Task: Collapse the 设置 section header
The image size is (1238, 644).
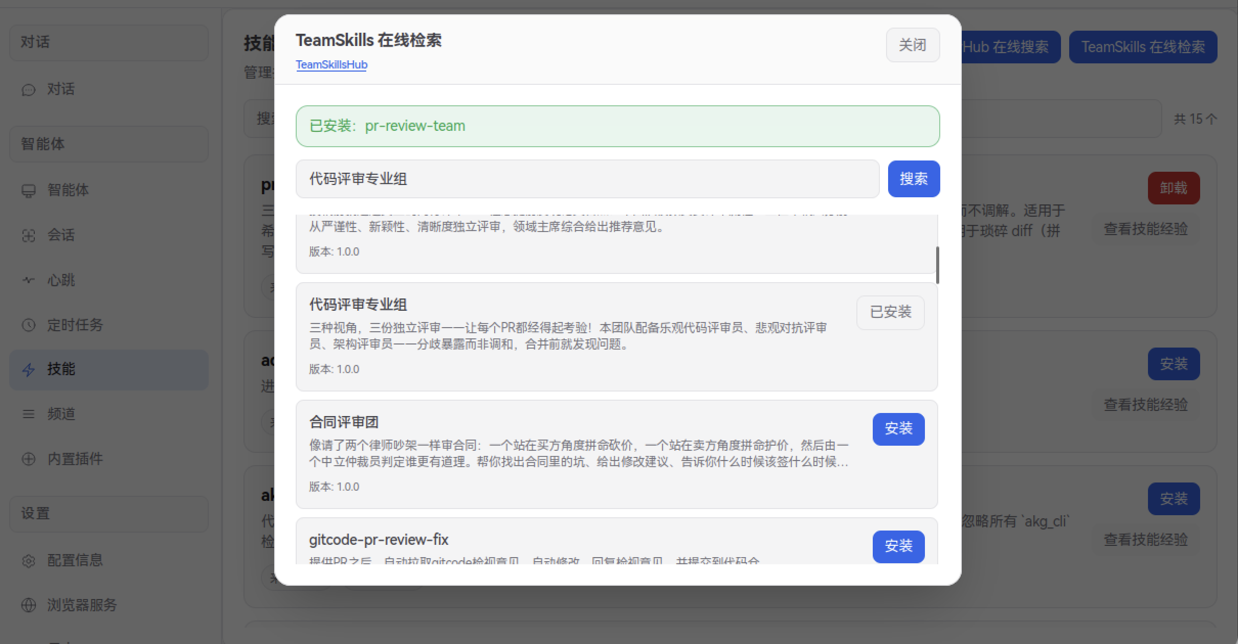Action: pyautogui.click(x=109, y=514)
